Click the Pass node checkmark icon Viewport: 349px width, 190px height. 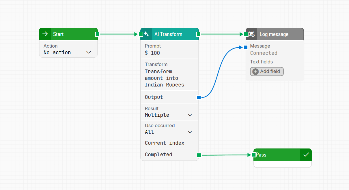pyautogui.click(x=306, y=155)
